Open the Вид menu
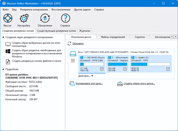This screenshot has width=178, height=131. pos(14,9)
